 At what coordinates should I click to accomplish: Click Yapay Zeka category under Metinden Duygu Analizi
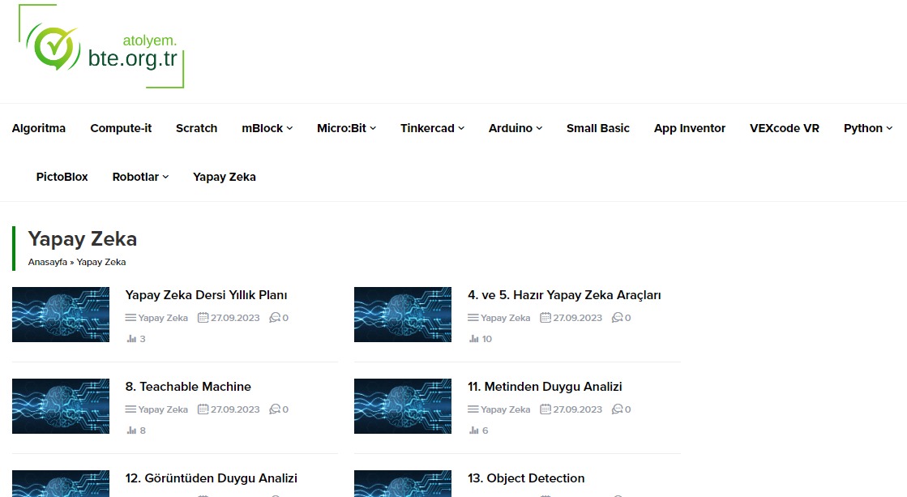click(506, 409)
